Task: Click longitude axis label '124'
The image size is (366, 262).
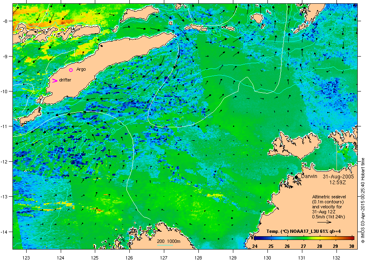Action: (61, 258)
